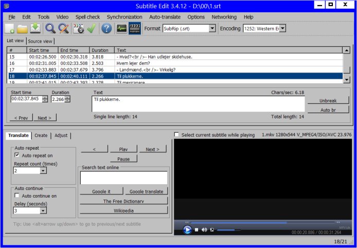This screenshot has height=248, width=357.
Task: Click the volume slider in player
Action: coord(228,230)
